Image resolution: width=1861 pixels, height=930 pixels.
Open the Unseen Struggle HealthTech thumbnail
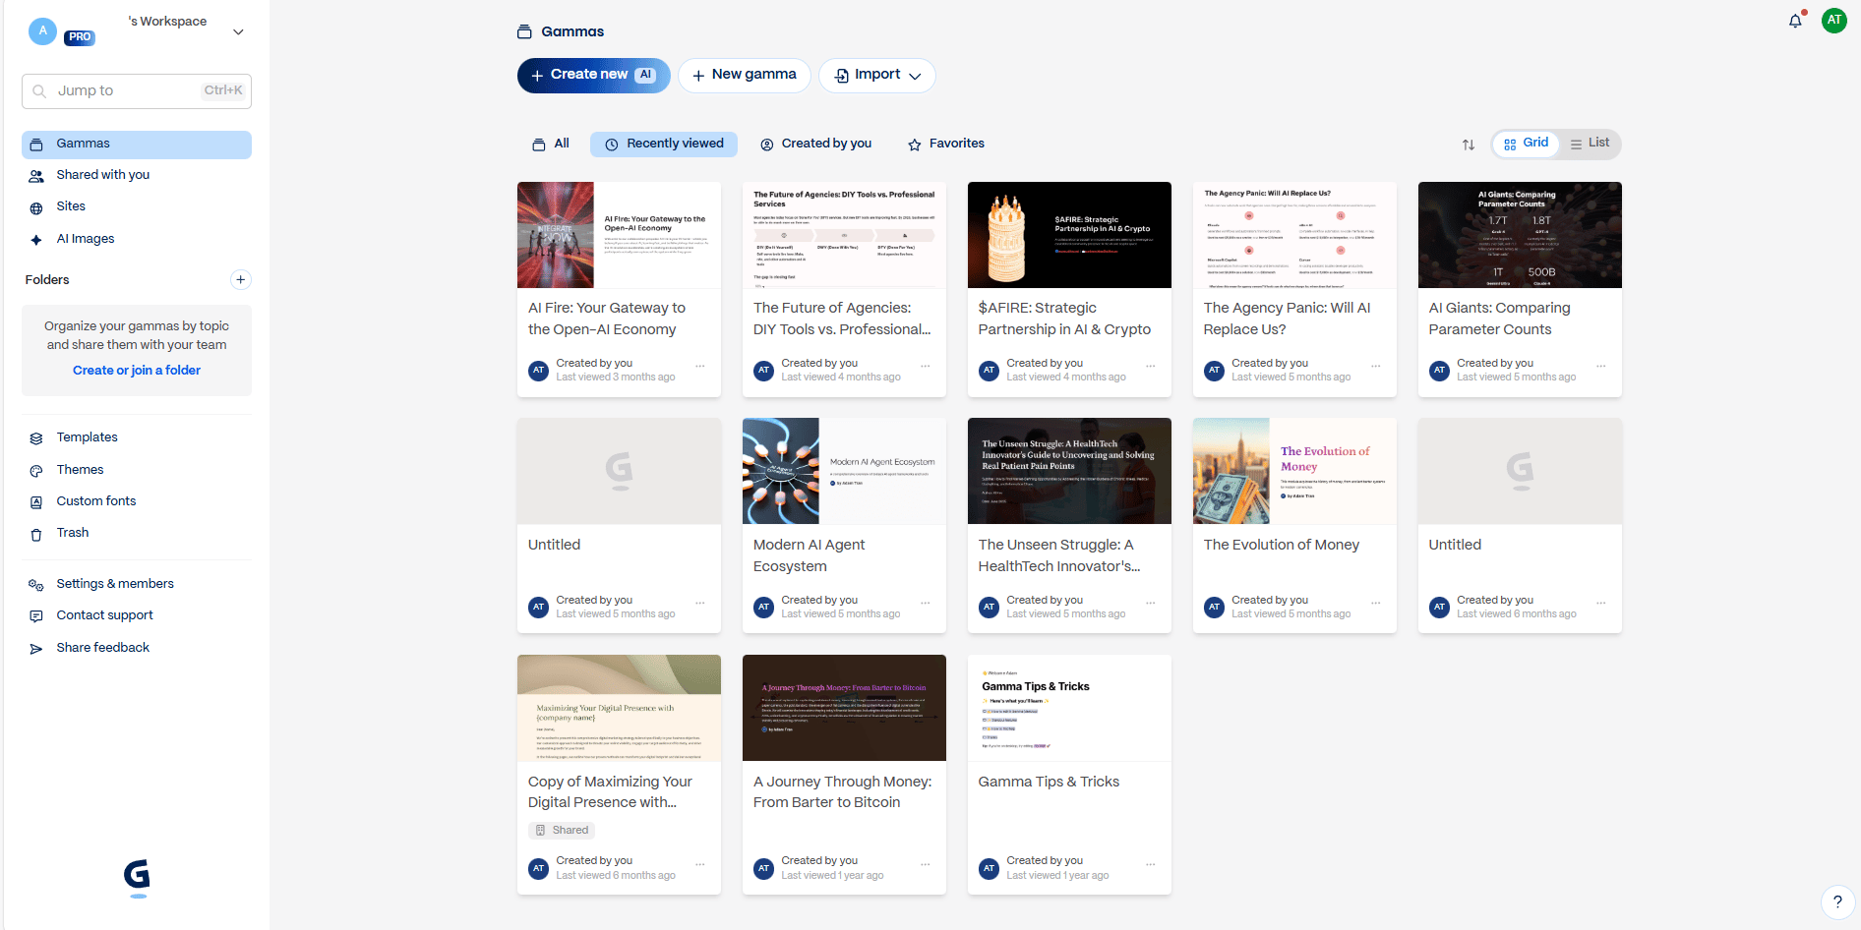tap(1069, 471)
